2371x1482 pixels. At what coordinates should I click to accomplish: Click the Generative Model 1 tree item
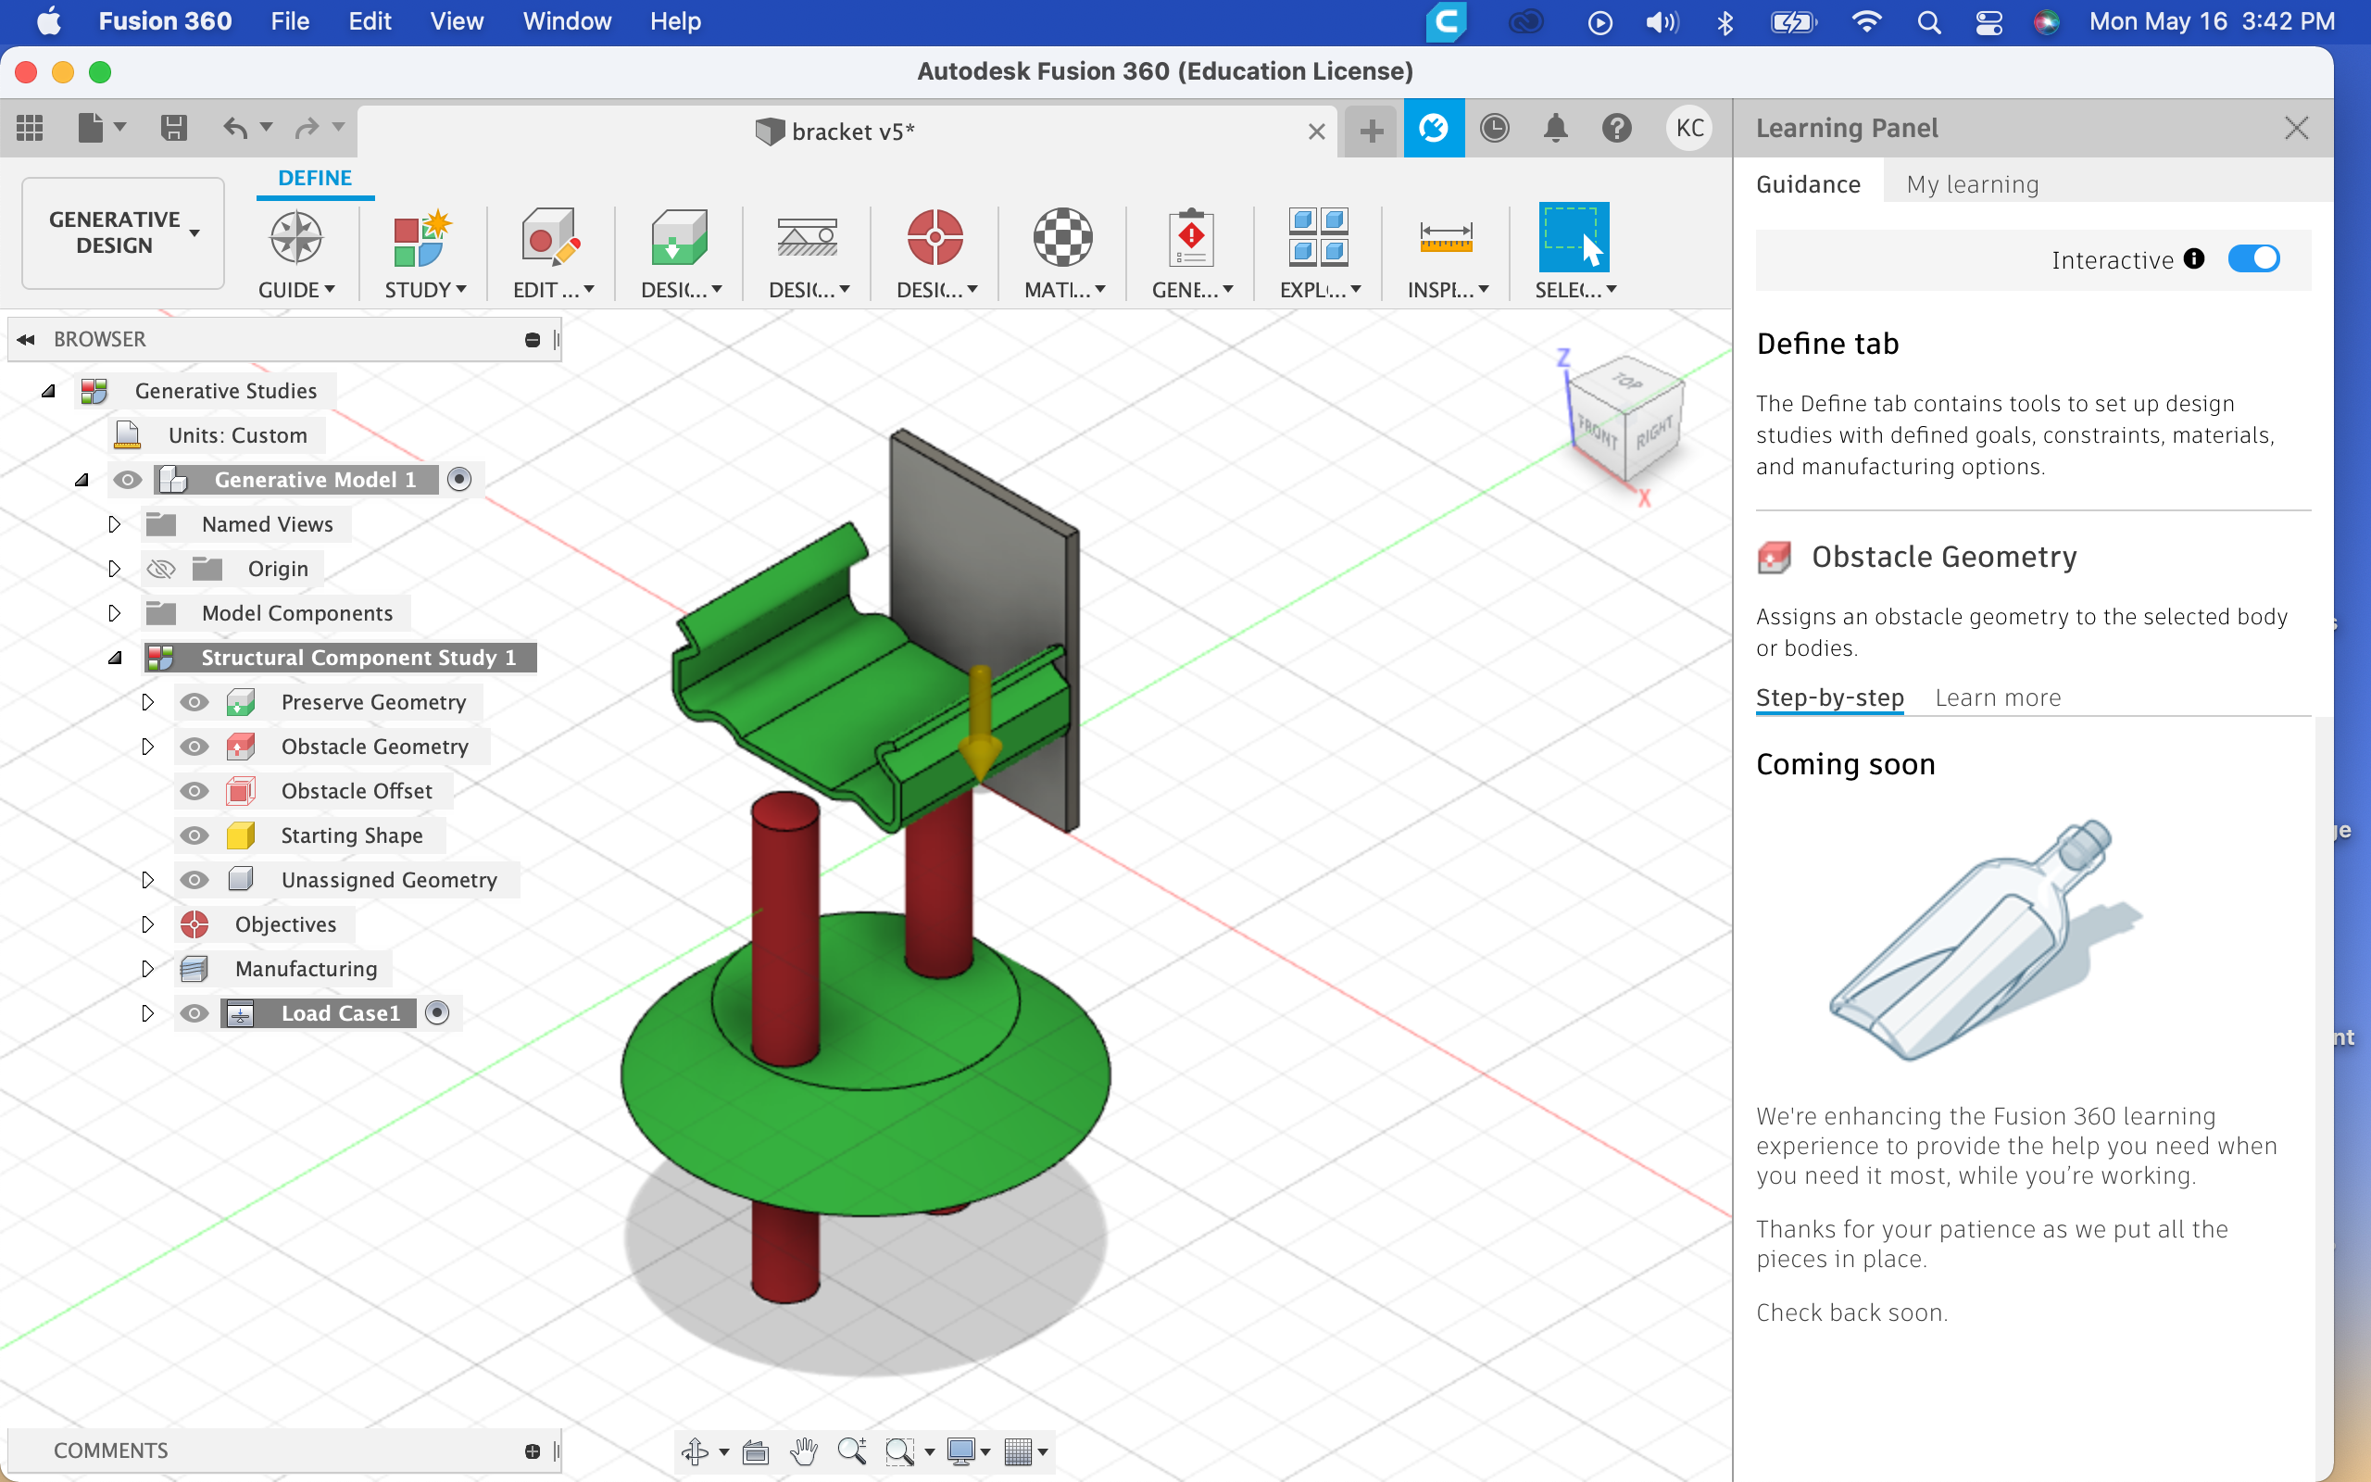(x=314, y=478)
